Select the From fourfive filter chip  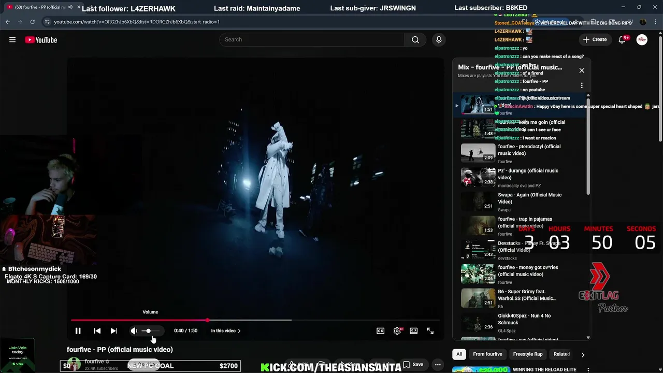tap(487, 354)
